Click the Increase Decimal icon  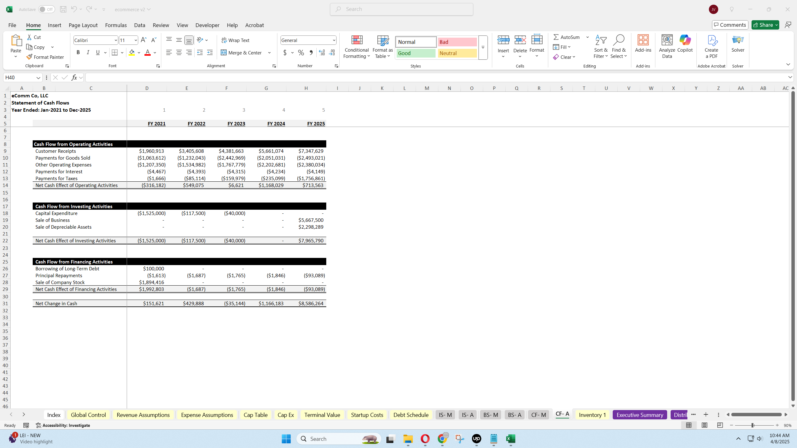click(x=322, y=53)
